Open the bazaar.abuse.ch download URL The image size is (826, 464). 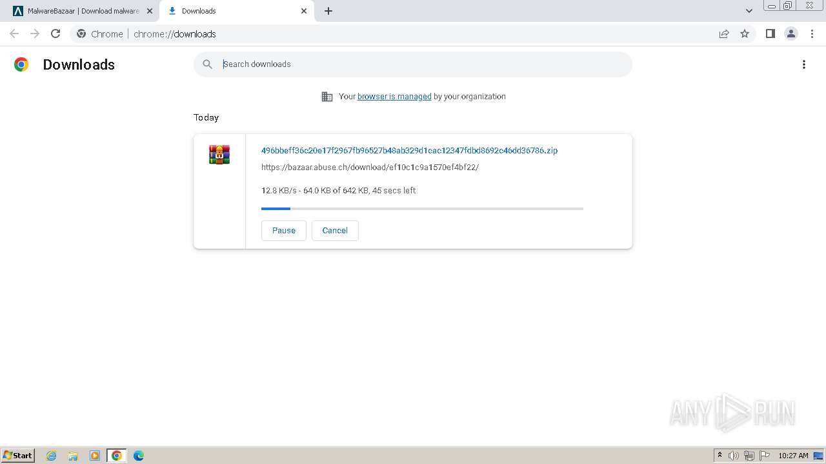pyautogui.click(x=370, y=167)
